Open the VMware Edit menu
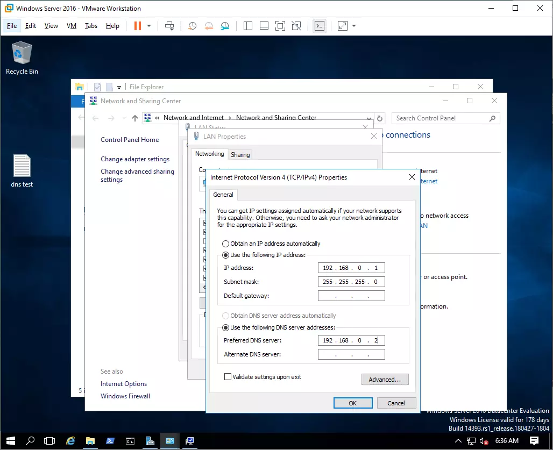 pos(31,26)
